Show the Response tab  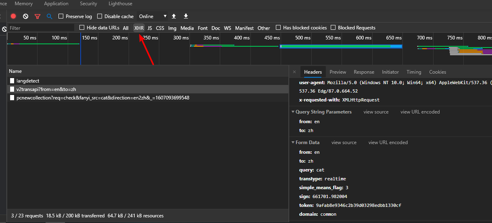coord(364,72)
